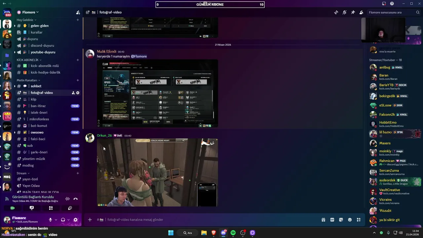423x238 pixels.
Task: Open the klip channel
Action: [x=48, y=99]
